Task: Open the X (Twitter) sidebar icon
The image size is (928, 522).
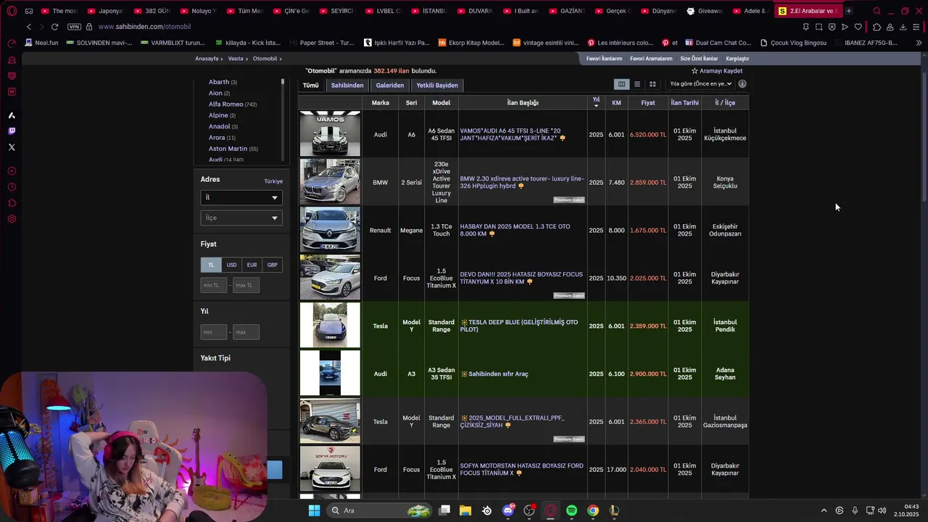Action: tap(12, 147)
